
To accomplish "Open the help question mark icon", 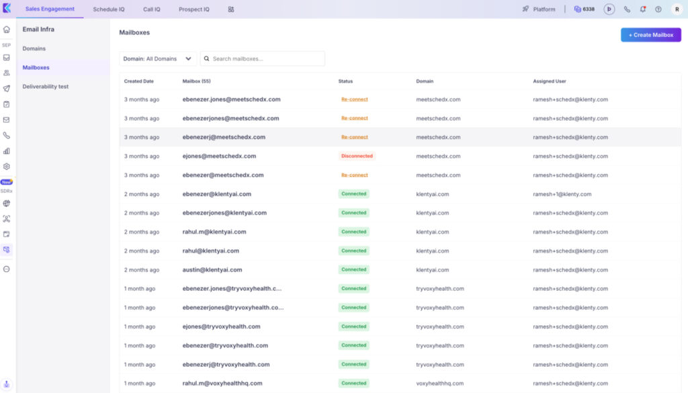I will pos(658,9).
